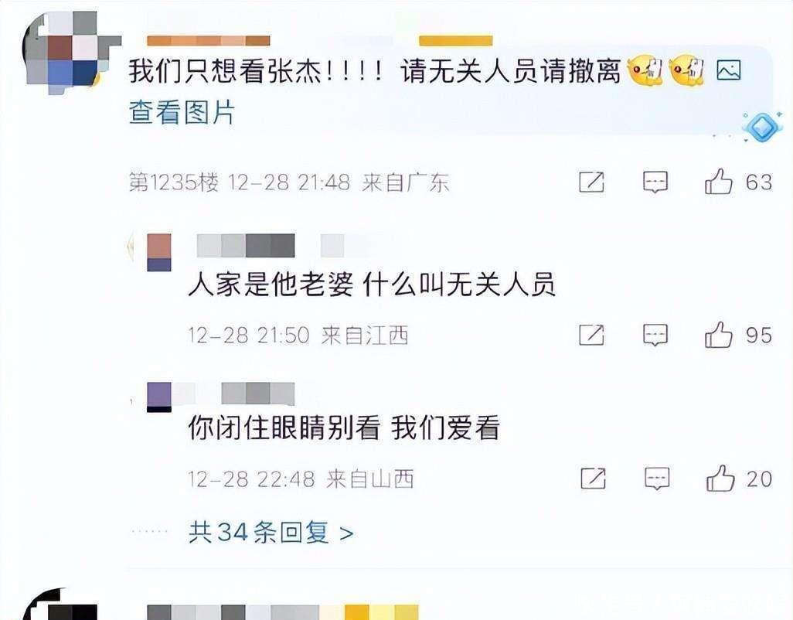
Task: Like the top comment with 63 likes
Action: click(x=718, y=181)
